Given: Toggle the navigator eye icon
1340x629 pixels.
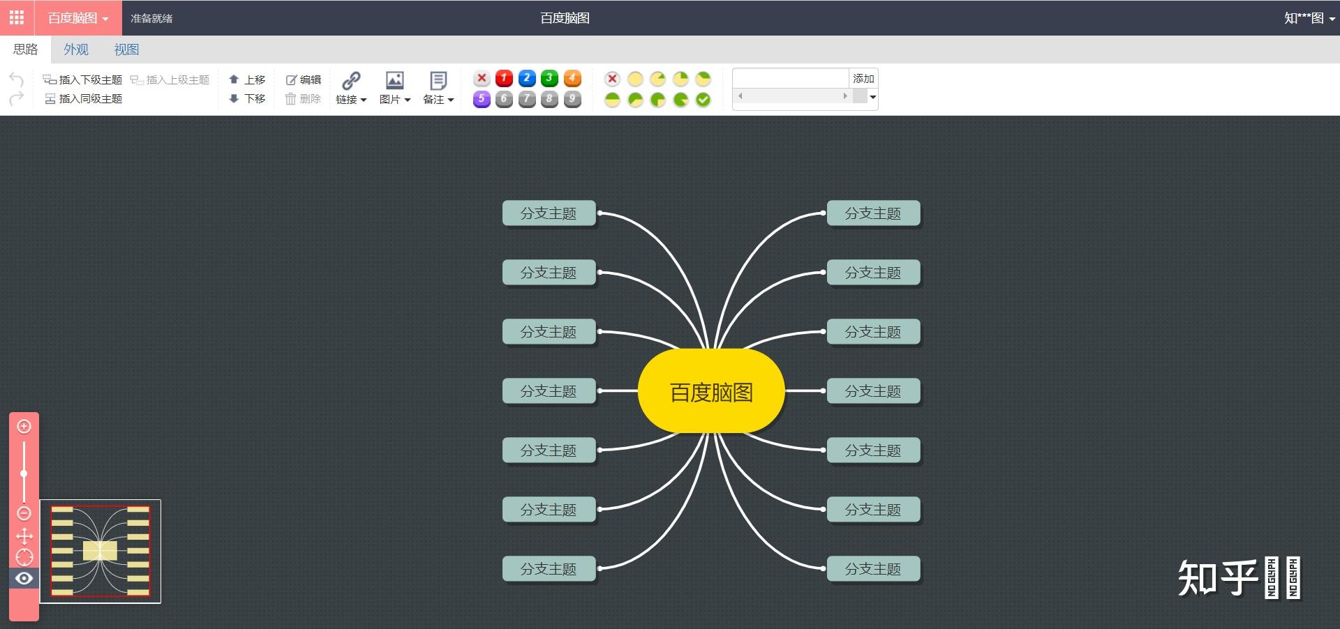Looking at the screenshot, I should [24, 578].
